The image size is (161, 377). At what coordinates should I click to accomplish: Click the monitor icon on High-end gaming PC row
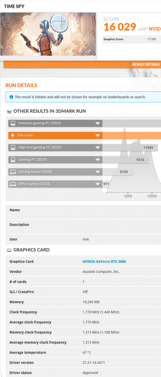tap(13, 147)
